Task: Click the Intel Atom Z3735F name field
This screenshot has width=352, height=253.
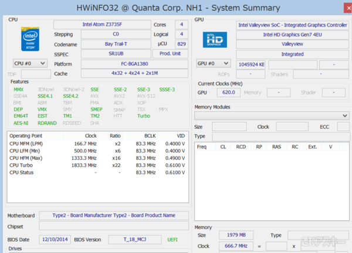Action: coord(101,25)
